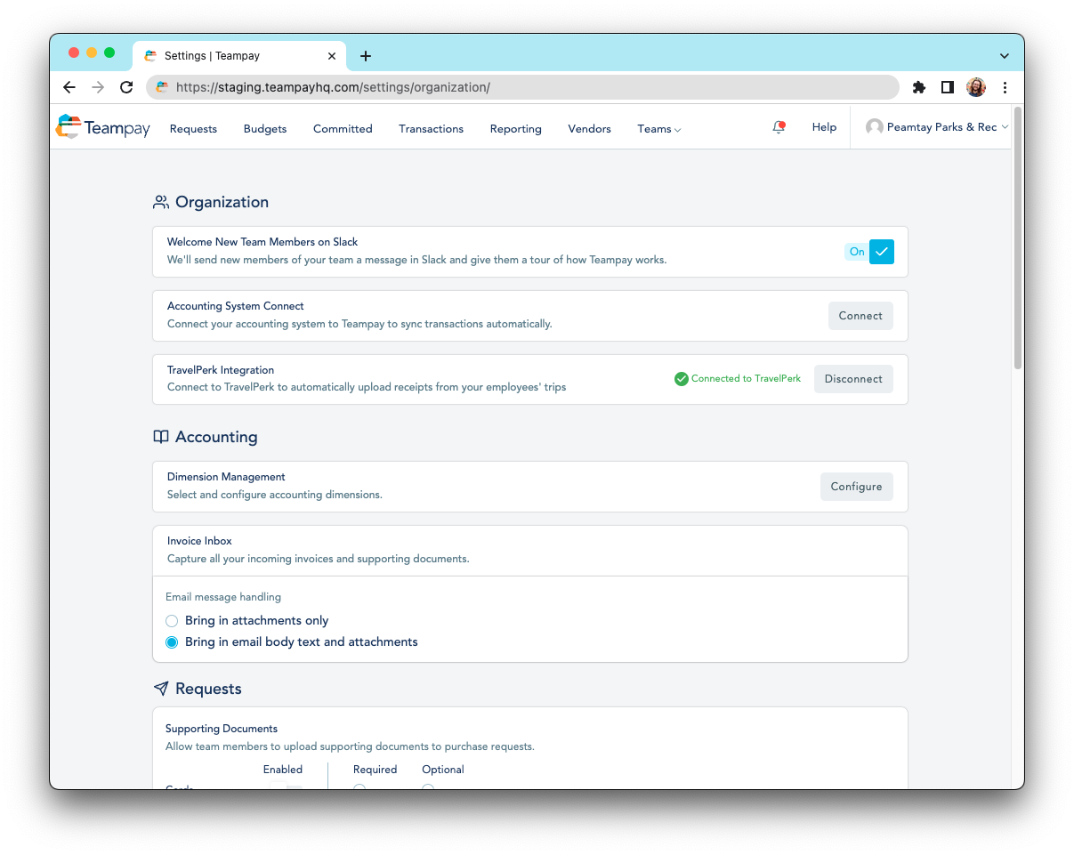The image size is (1074, 855).
Task: Click the site info icon in address bar
Action: 162,87
